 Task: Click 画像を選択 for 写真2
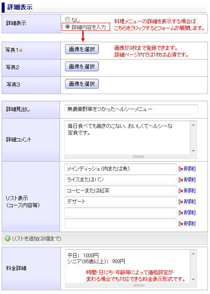click(82, 67)
